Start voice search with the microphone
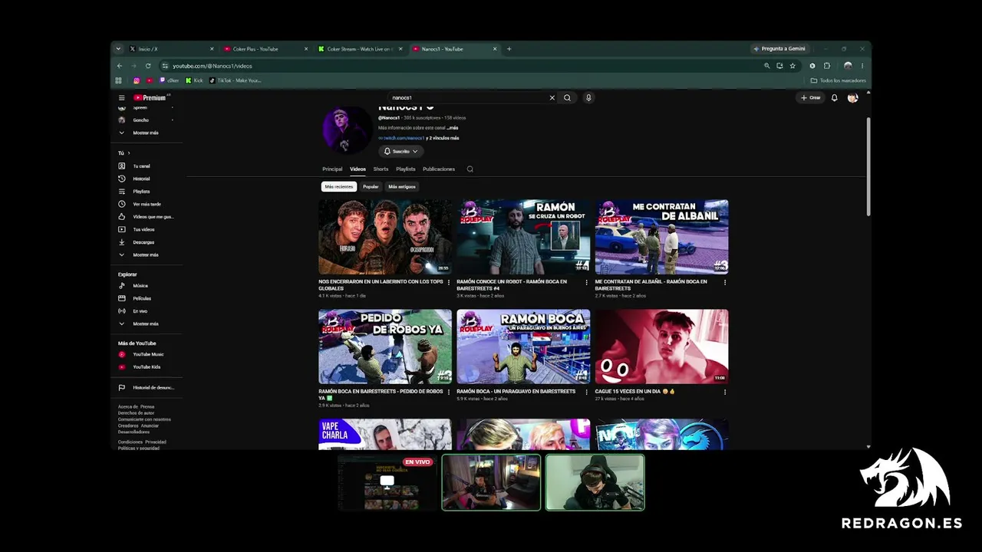This screenshot has width=982, height=552. [588, 97]
